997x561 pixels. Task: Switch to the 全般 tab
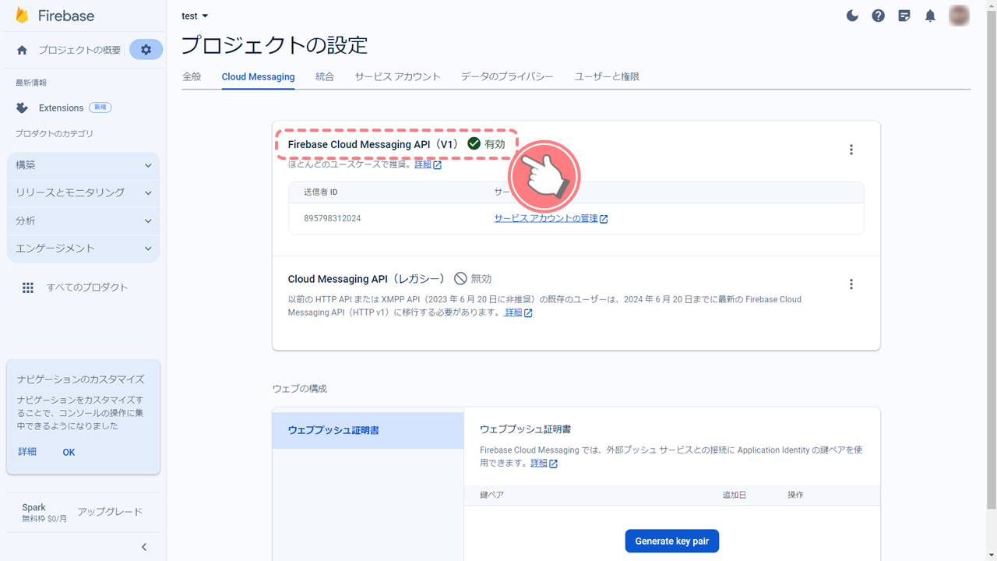(192, 76)
